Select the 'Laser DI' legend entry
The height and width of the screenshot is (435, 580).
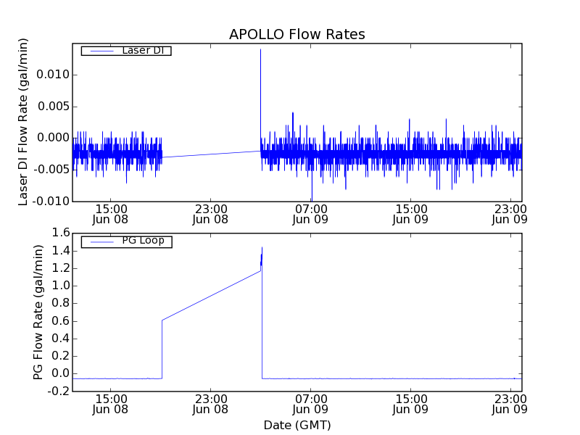[x=126, y=50]
